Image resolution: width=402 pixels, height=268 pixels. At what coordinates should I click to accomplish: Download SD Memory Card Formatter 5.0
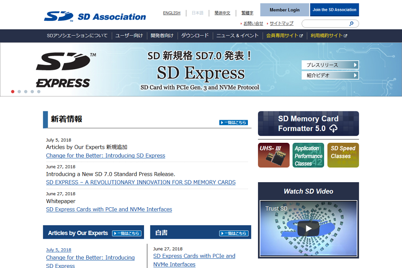[308, 124]
